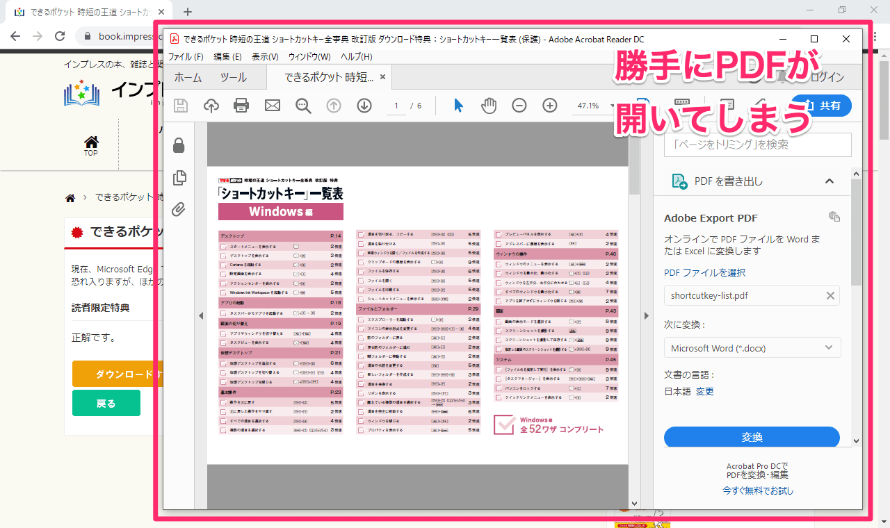
Task: Click the 共有 share button
Action: click(x=821, y=106)
